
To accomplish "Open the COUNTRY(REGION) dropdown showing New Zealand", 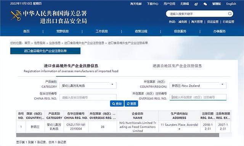I will [x=198, y=86].
